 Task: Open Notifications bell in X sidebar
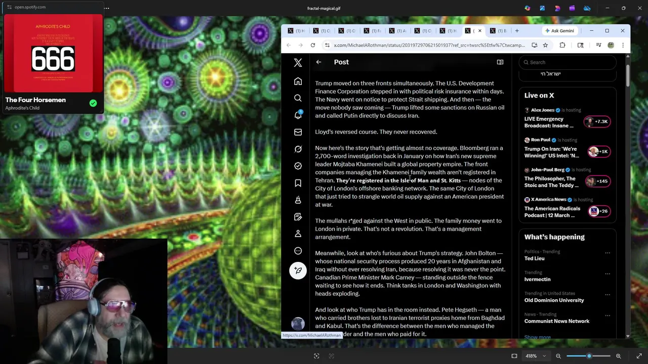point(298,115)
